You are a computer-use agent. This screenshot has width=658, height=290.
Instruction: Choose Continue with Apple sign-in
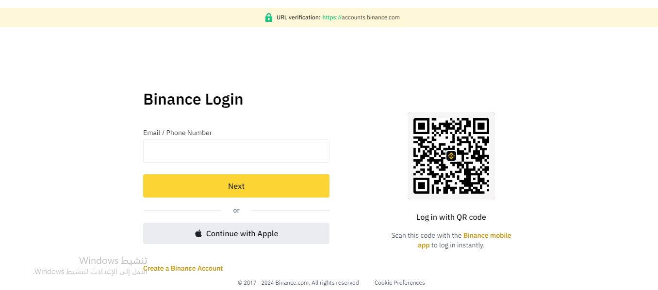pyautogui.click(x=236, y=233)
